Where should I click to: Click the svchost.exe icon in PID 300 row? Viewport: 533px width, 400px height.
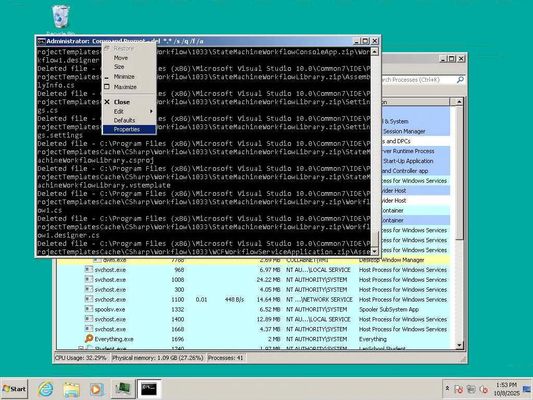point(88,289)
